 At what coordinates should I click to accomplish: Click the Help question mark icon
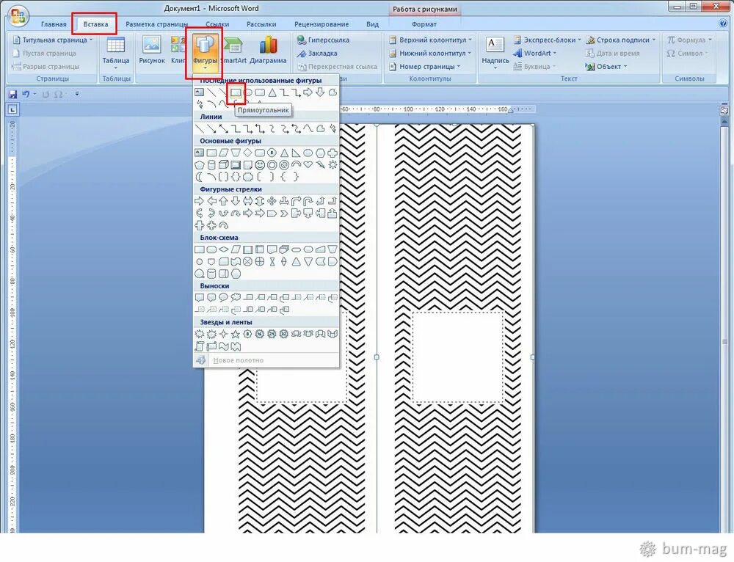[x=723, y=23]
